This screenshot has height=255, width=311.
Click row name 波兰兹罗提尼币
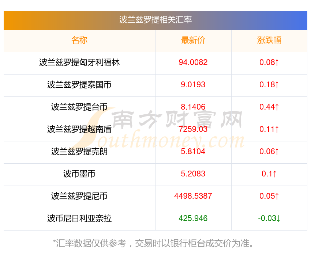[79, 196]
